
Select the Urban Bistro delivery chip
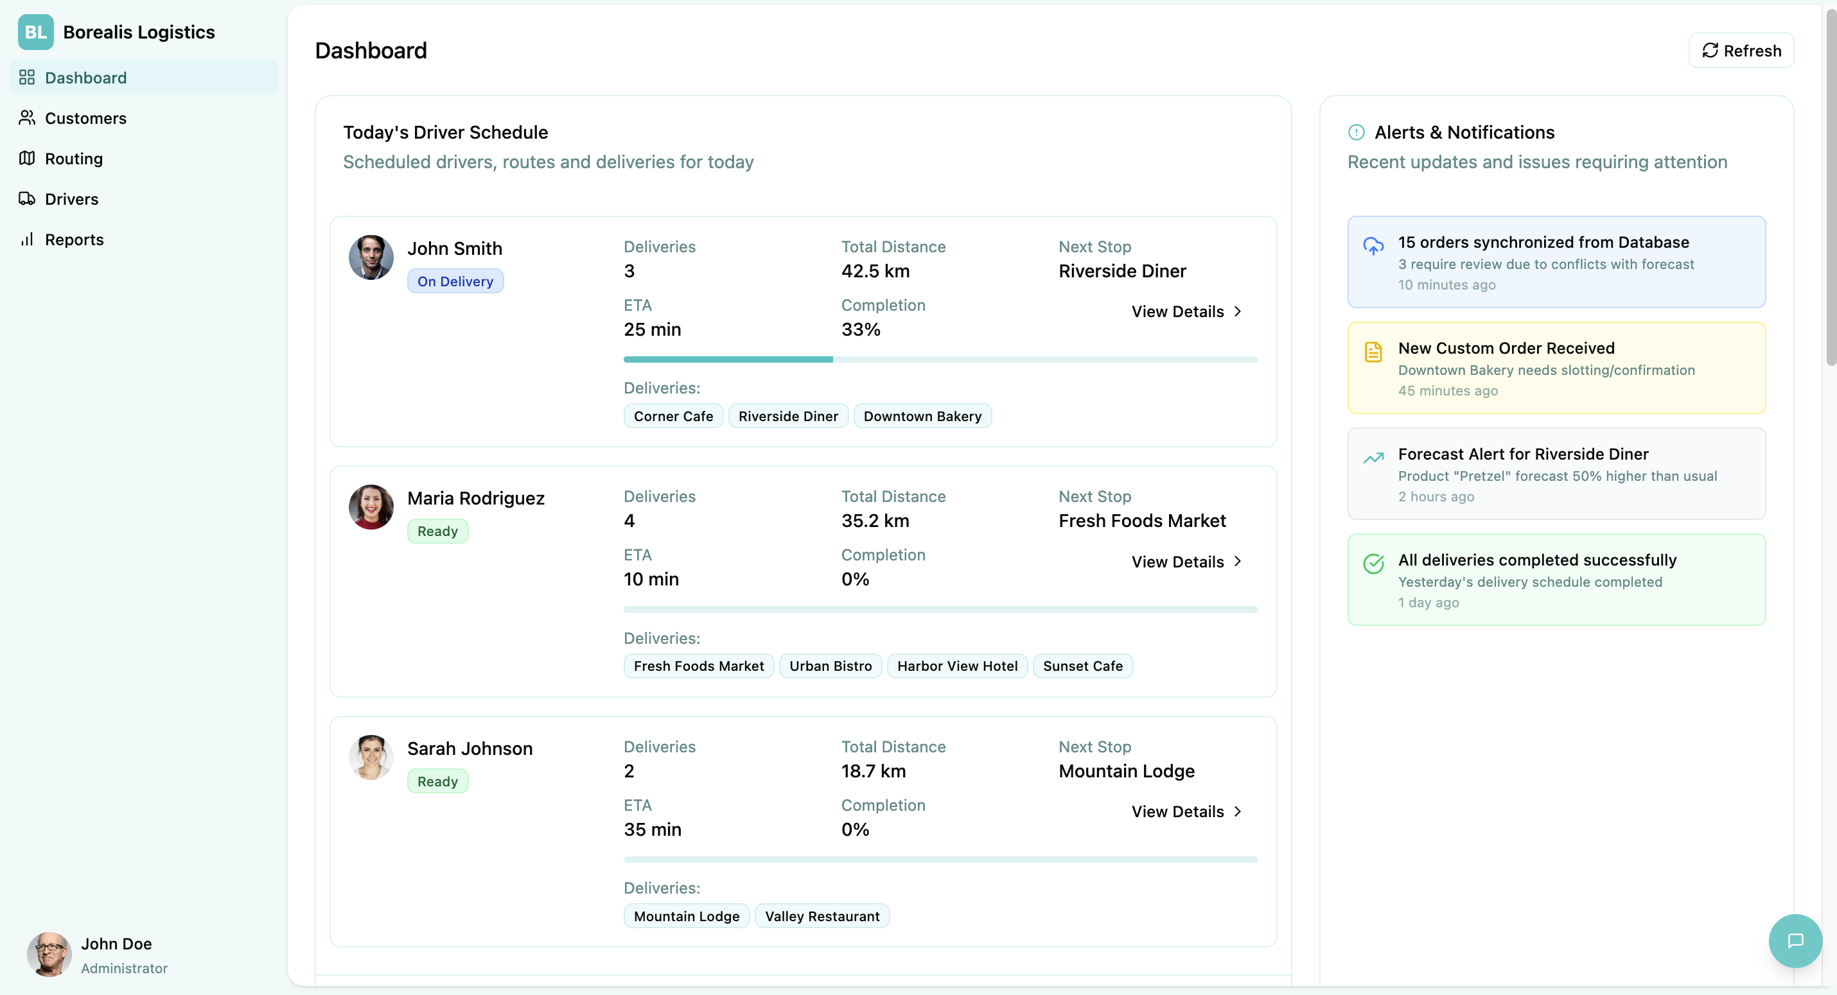830,666
